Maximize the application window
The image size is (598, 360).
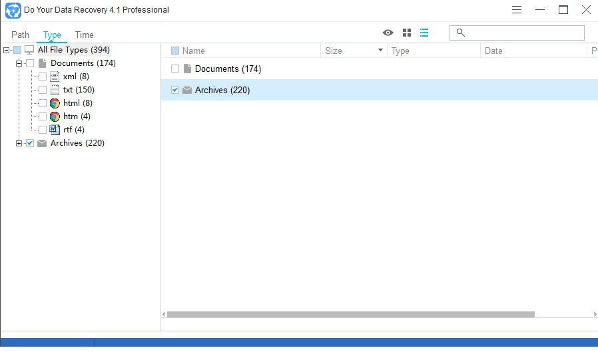(563, 10)
